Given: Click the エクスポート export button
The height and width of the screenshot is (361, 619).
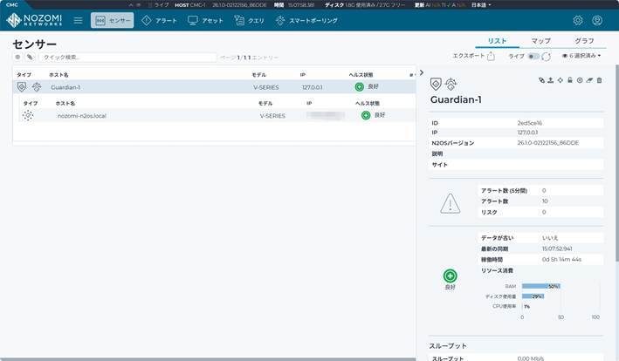Looking at the screenshot, I should pyautogui.click(x=474, y=56).
